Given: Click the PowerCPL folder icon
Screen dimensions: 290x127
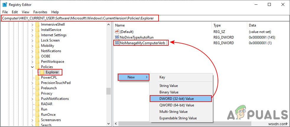Looking at the screenshot, I should point(38,77).
